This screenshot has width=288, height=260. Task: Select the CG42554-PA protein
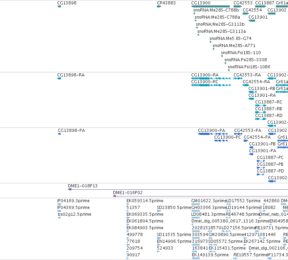[246, 141]
